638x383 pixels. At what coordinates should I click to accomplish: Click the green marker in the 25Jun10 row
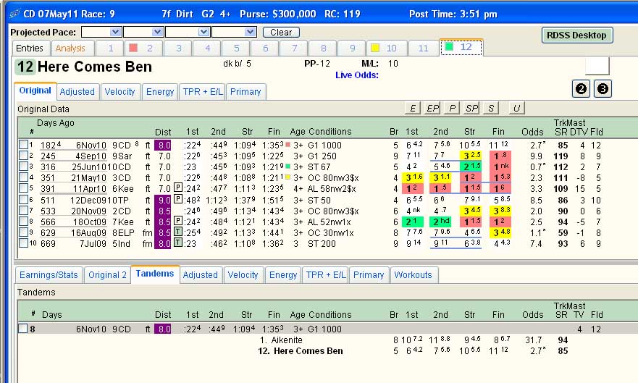pyautogui.click(x=288, y=167)
